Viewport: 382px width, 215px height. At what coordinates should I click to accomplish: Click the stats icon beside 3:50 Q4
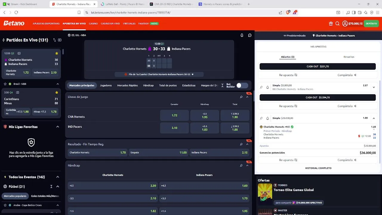[18, 93]
